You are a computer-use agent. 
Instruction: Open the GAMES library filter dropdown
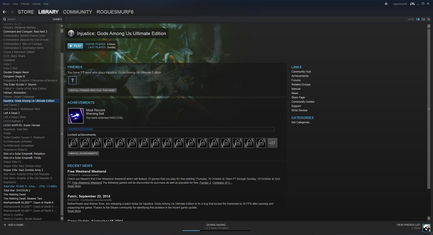[57, 19]
